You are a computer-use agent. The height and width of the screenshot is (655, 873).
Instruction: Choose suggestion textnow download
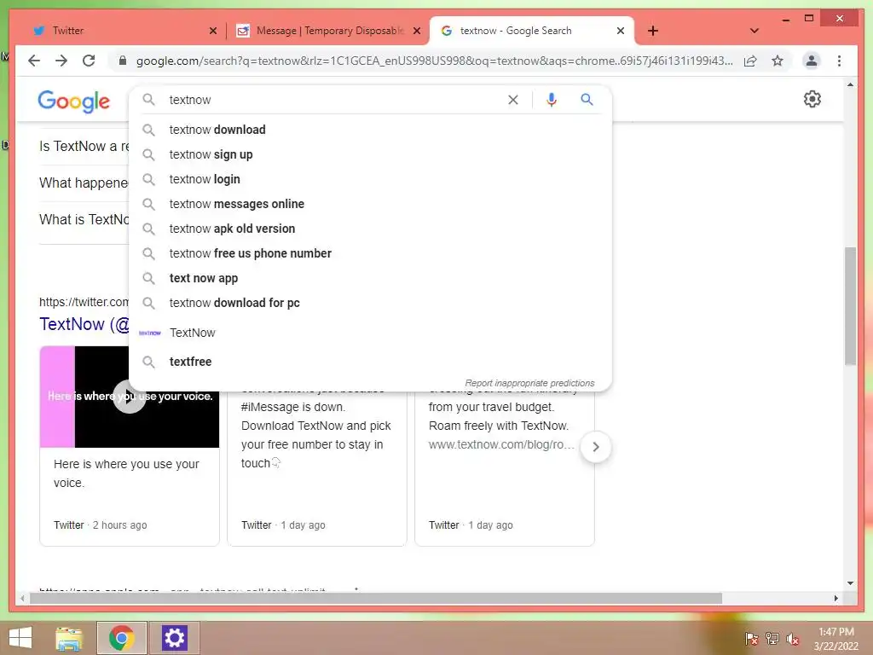tap(370, 130)
